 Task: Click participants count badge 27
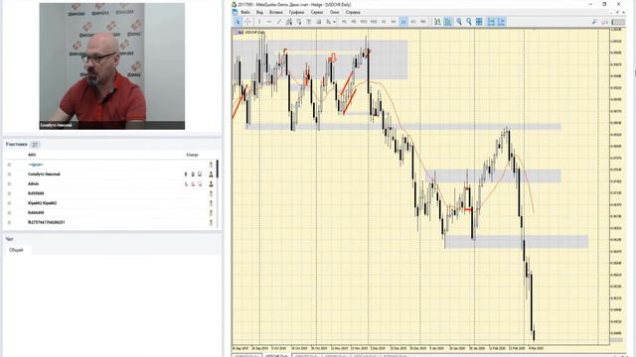point(35,145)
